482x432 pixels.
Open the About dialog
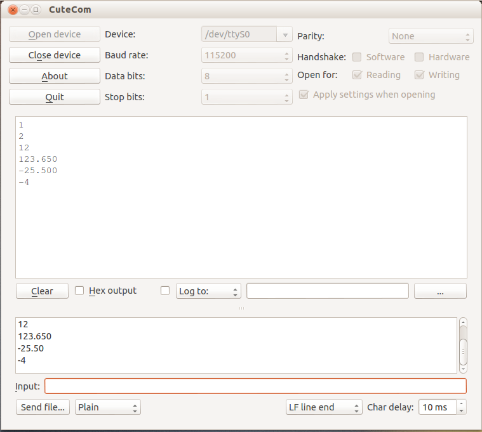(x=55, y=76)
